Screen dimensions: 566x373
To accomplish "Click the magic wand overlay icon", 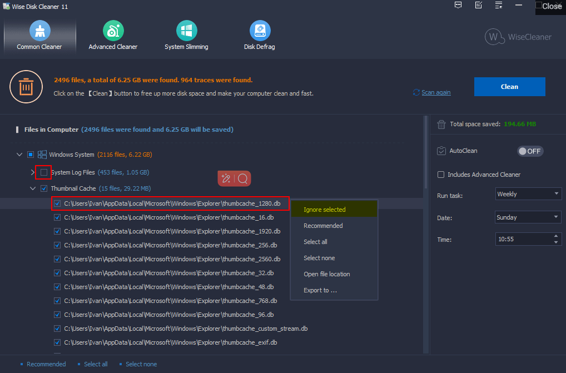I will (x=226, y=178).
